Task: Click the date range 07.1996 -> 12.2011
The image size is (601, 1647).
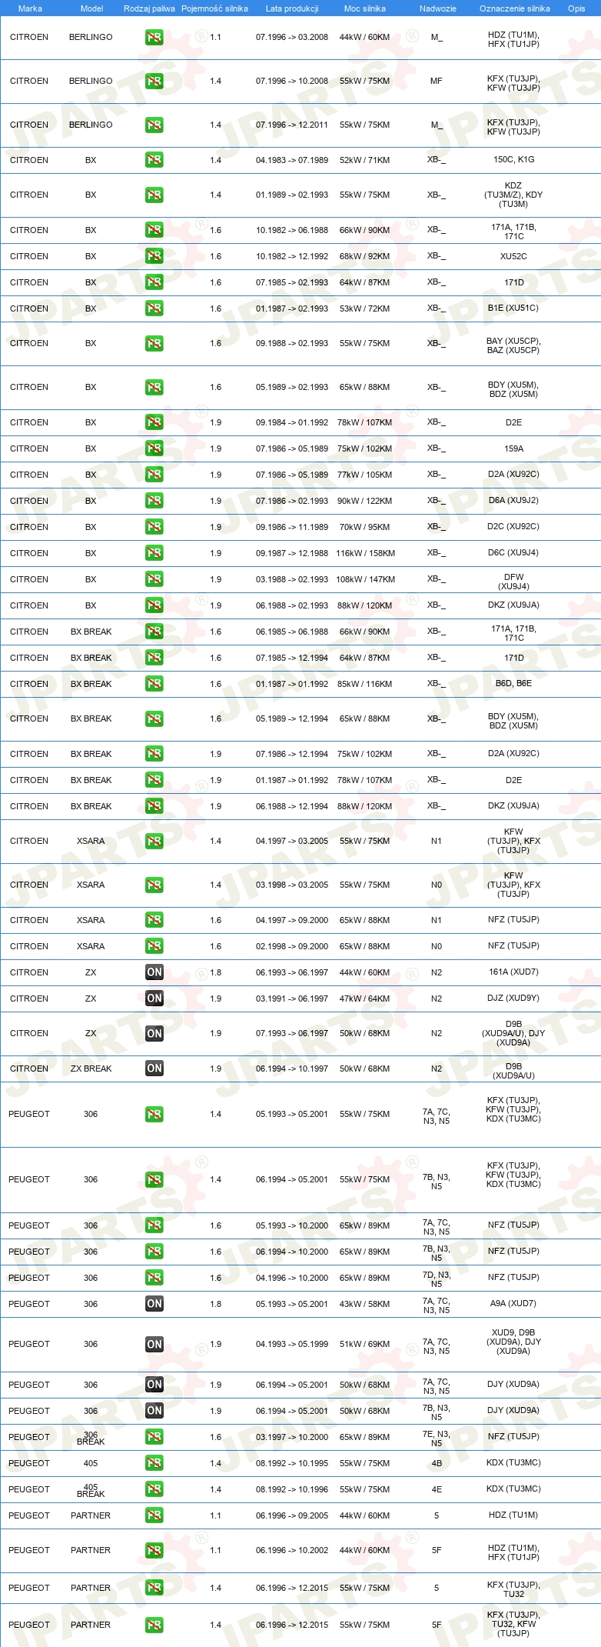Action: (292, 125)
